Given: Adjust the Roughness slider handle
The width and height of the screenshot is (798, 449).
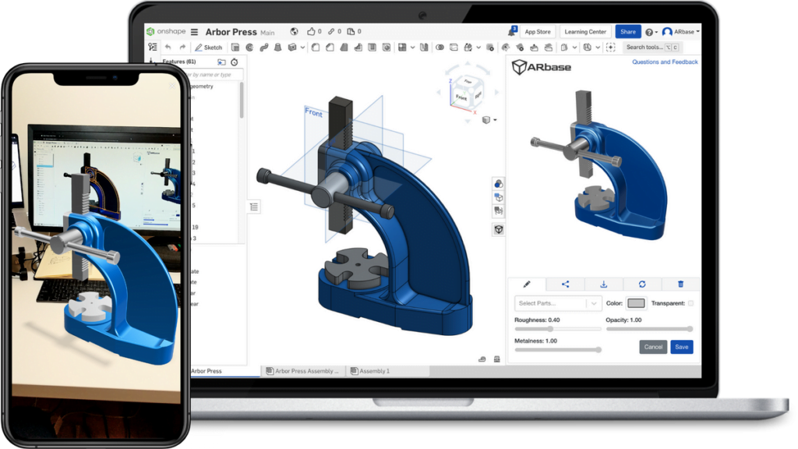Looking at the screenshot, I should coord(550,329).
